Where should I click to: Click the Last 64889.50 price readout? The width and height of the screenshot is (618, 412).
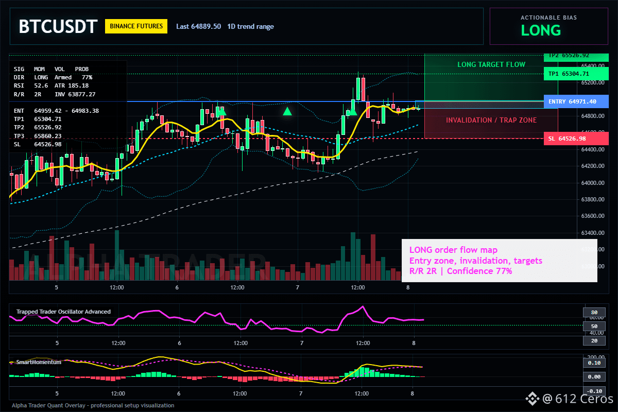tap(198, 26)
